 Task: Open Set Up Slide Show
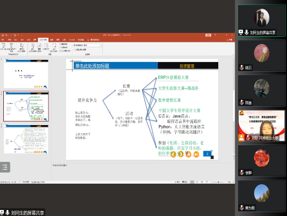(x=33, y=48)
